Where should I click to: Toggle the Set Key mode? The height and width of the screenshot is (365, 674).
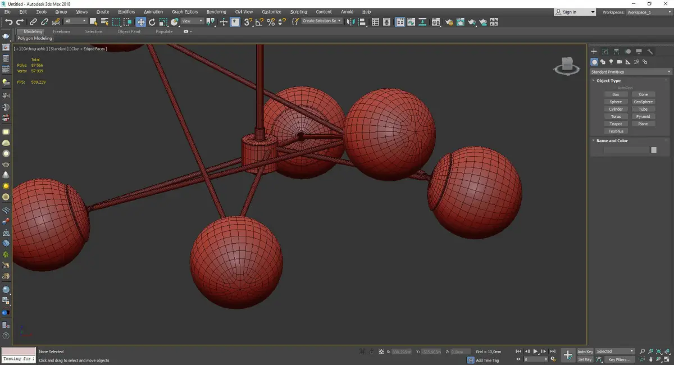(x=585, y=359)
